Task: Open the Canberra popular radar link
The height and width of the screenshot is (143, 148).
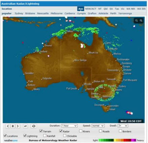Action: [70, 13]
